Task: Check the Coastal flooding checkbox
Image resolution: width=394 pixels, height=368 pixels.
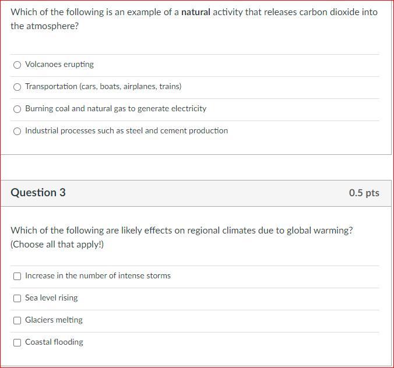Action: pos(17,342)
